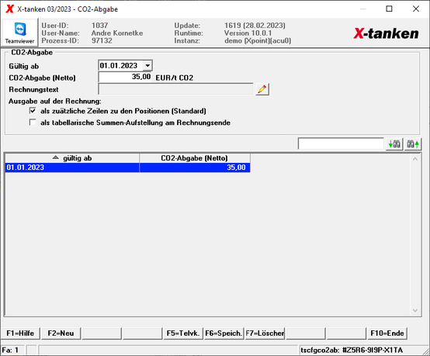The image size is (430, 356).
Task: Click the table scrollbar down arrow
Action: 415,310
